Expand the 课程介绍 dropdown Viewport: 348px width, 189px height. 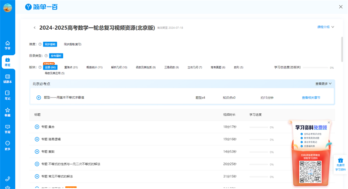click(325, 27)
